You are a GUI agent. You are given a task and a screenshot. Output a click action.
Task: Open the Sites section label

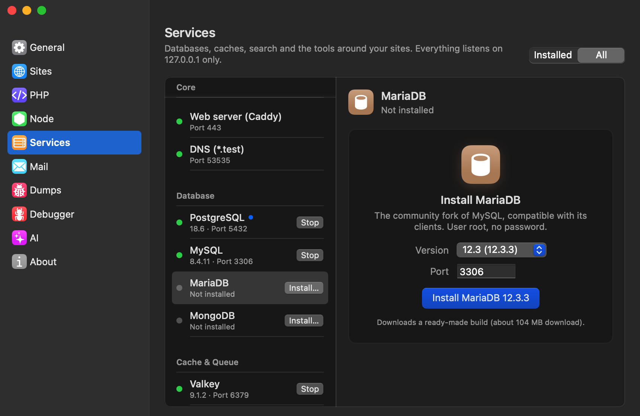41,71
